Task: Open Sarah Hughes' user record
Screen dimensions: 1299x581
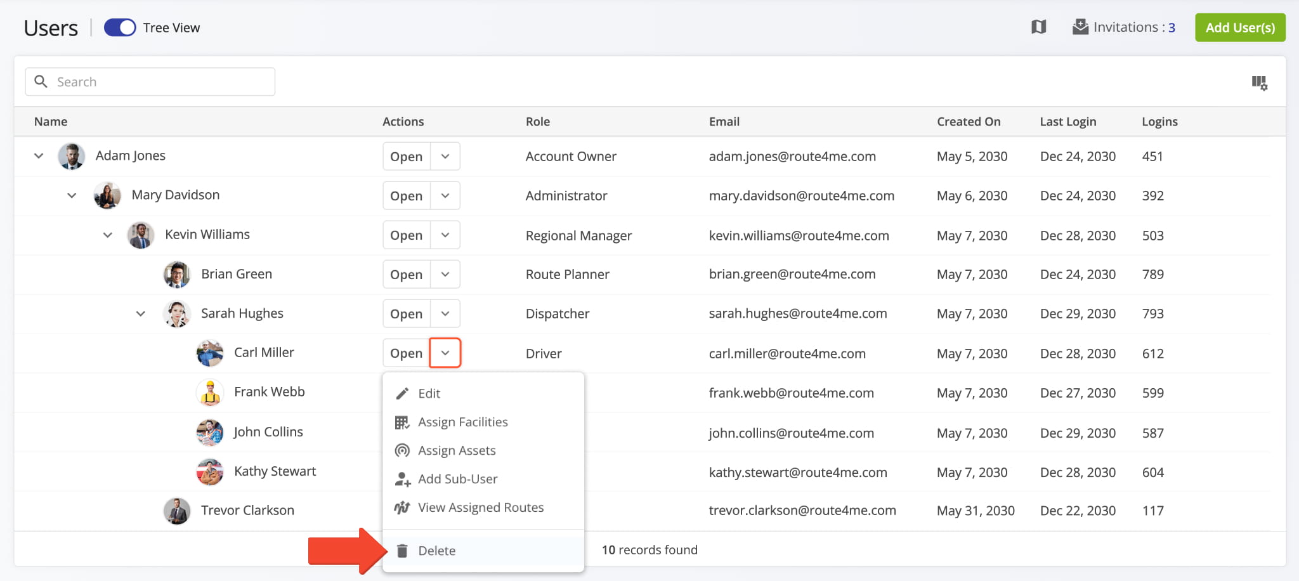Action: pyautogui.click(x=407, y=313)
